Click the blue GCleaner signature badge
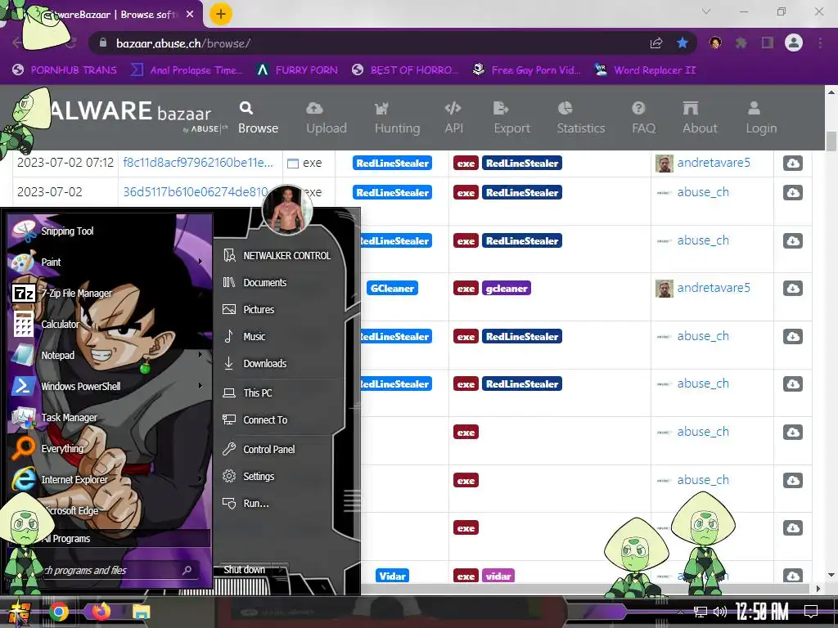Viewport: 838px width, 628px height. [392, 289]
